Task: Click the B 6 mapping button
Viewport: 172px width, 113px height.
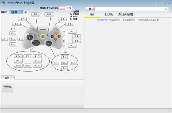Action: [x=70, y=24]
